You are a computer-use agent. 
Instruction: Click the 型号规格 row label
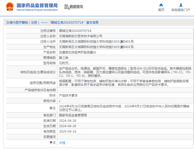[x=49, y=63]
